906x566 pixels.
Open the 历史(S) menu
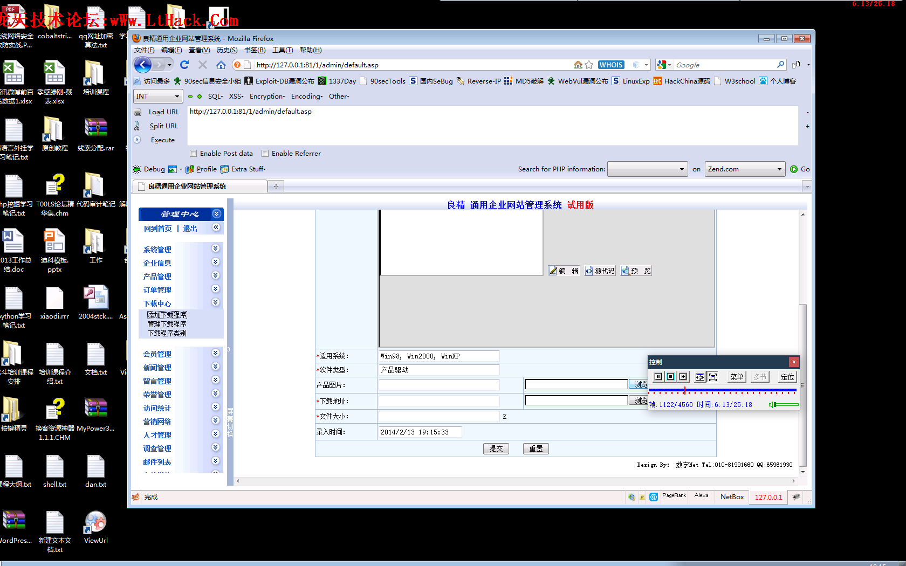[x=227, y=50]
